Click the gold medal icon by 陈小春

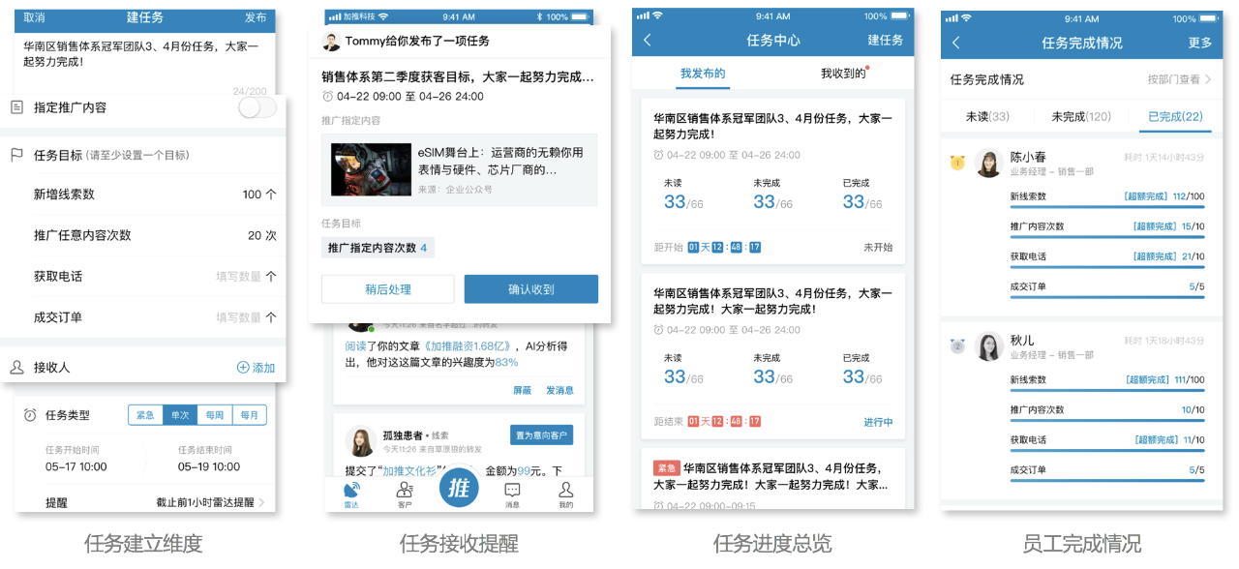[x=957, y=163]
